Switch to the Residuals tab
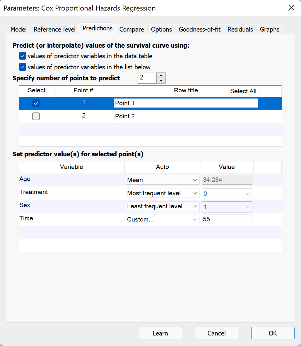This screenshot has height=346, width=301. pos(240,29)
